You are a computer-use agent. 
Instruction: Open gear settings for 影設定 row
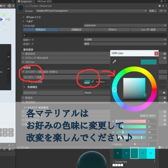[165, 98]
